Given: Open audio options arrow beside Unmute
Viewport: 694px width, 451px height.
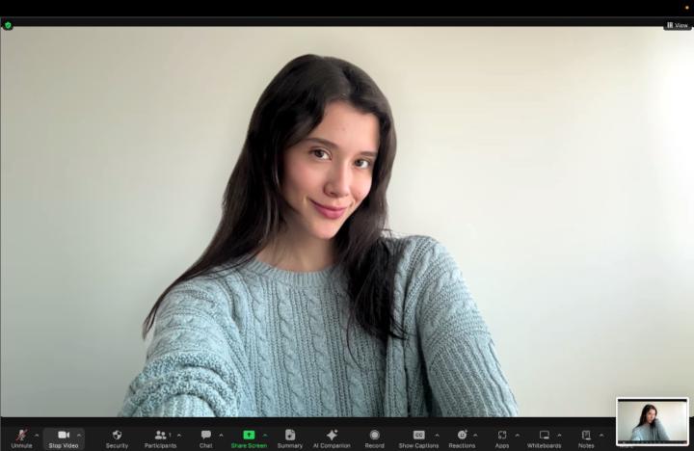Looking at the screenshot, I should coord(37,436).
